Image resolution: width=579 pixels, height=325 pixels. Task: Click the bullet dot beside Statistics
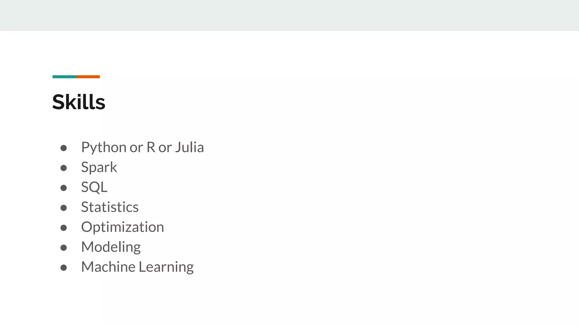[64, 208]
